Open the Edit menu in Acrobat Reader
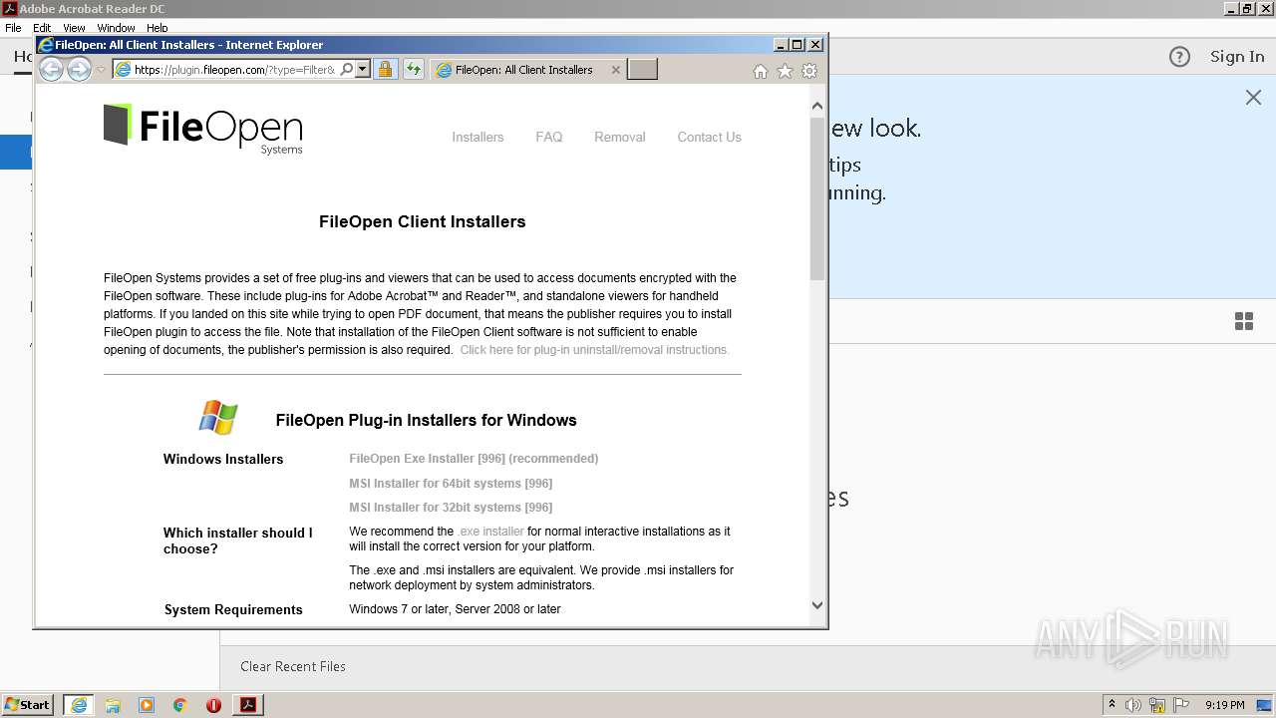 [42, 28]
